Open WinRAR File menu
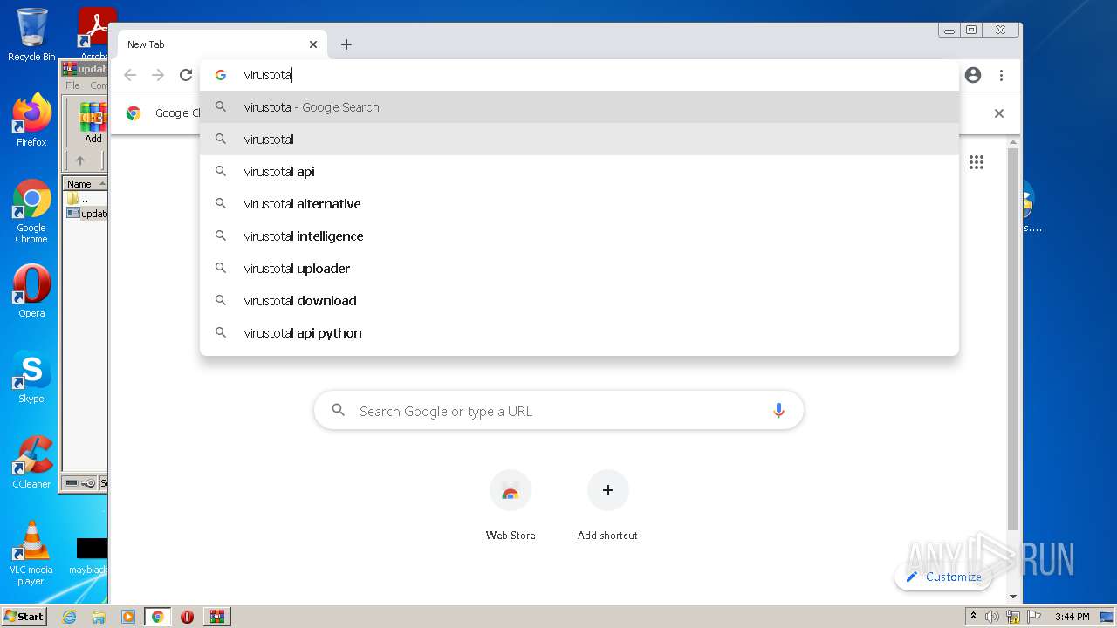This screenshot has height=628, width=1117. click(72, 85)
